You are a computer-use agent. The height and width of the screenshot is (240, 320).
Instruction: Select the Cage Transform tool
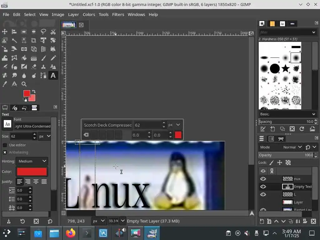click(x=14, y=58)
